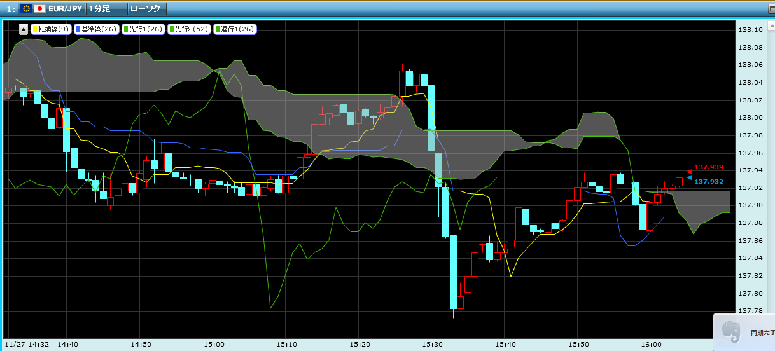Click the 15:00 time axis label
Viewport: 775px width, 351px height.
tap(214, 344)
